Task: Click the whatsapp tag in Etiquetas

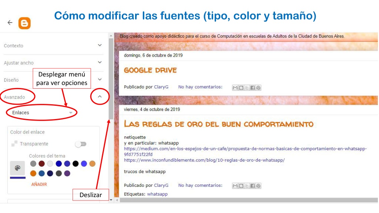Action: pyautogui.click(x=157, y=194)
